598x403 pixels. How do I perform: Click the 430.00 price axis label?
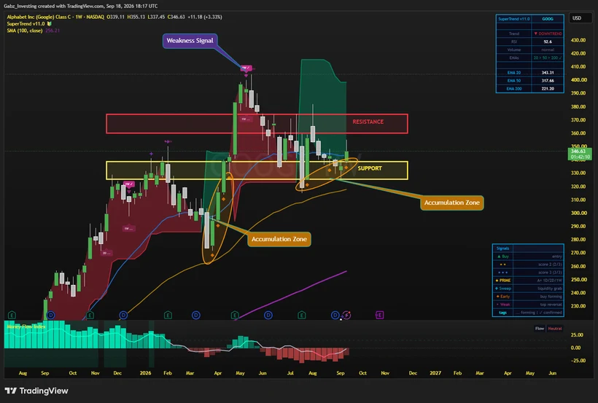click(578, 40)
